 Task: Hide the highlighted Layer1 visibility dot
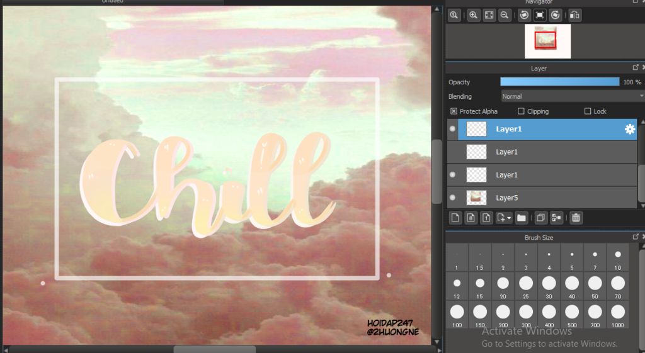[x=452, y=129]
